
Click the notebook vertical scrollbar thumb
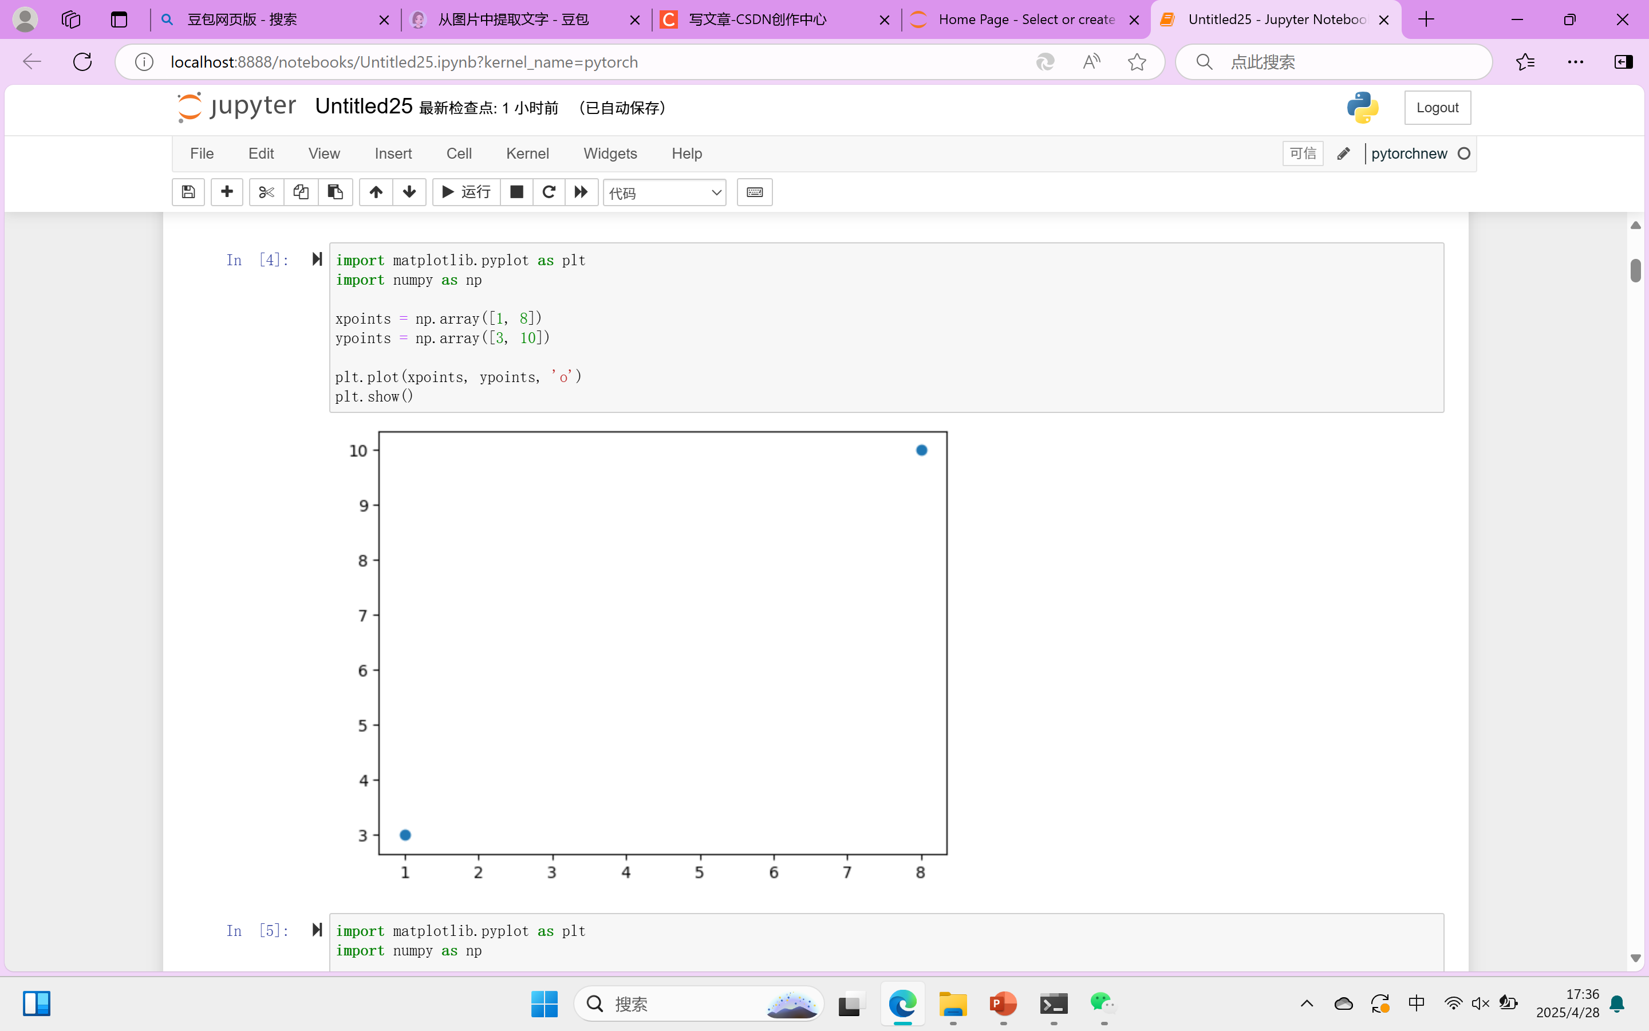(x=1635, y=271)
